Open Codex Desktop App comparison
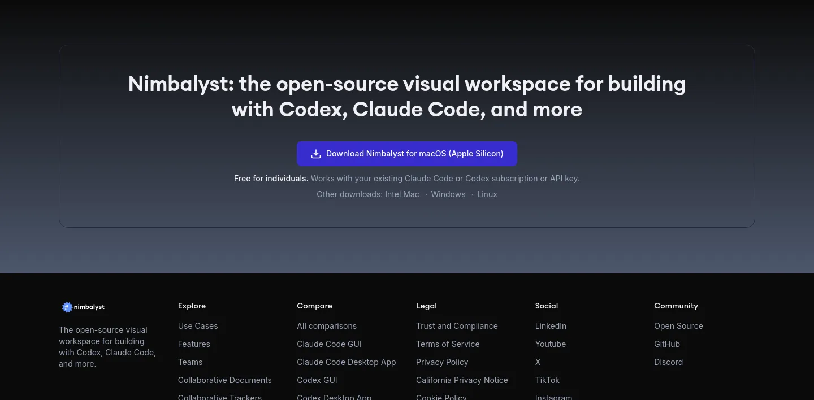The image size is (814, 400). click(334, 397)
